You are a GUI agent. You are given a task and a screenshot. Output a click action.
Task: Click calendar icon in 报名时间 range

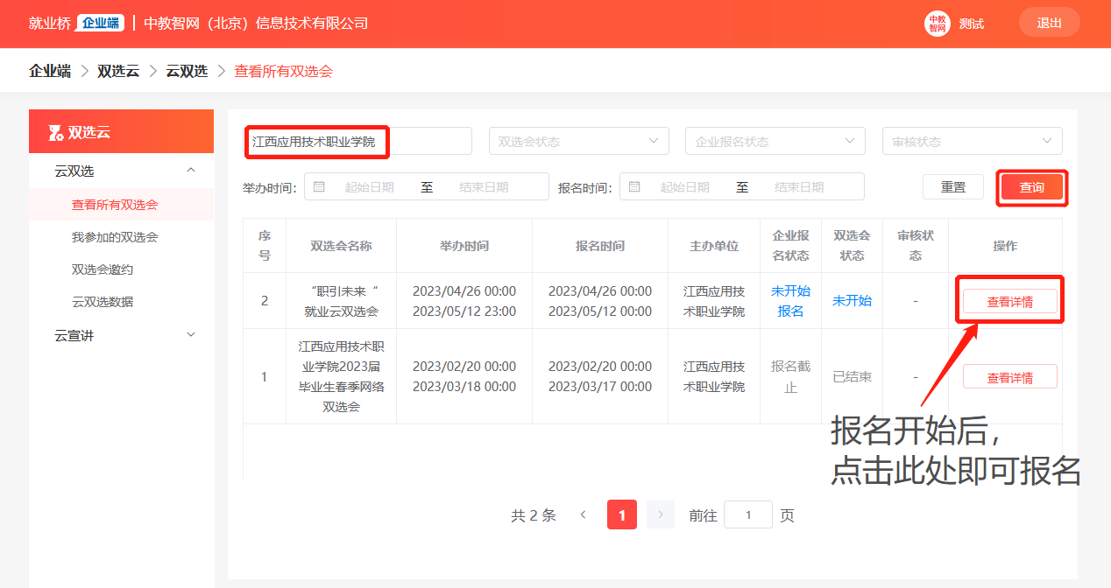634,186
